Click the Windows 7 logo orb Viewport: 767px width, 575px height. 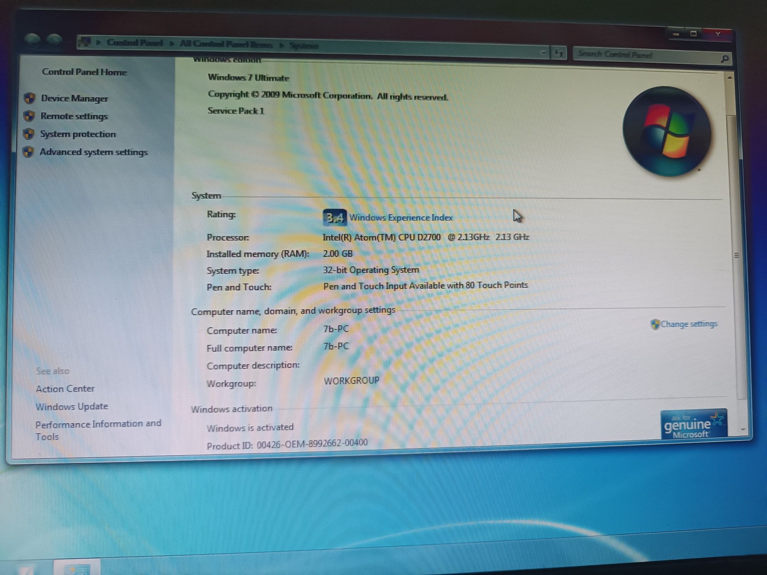coord(667,131)
